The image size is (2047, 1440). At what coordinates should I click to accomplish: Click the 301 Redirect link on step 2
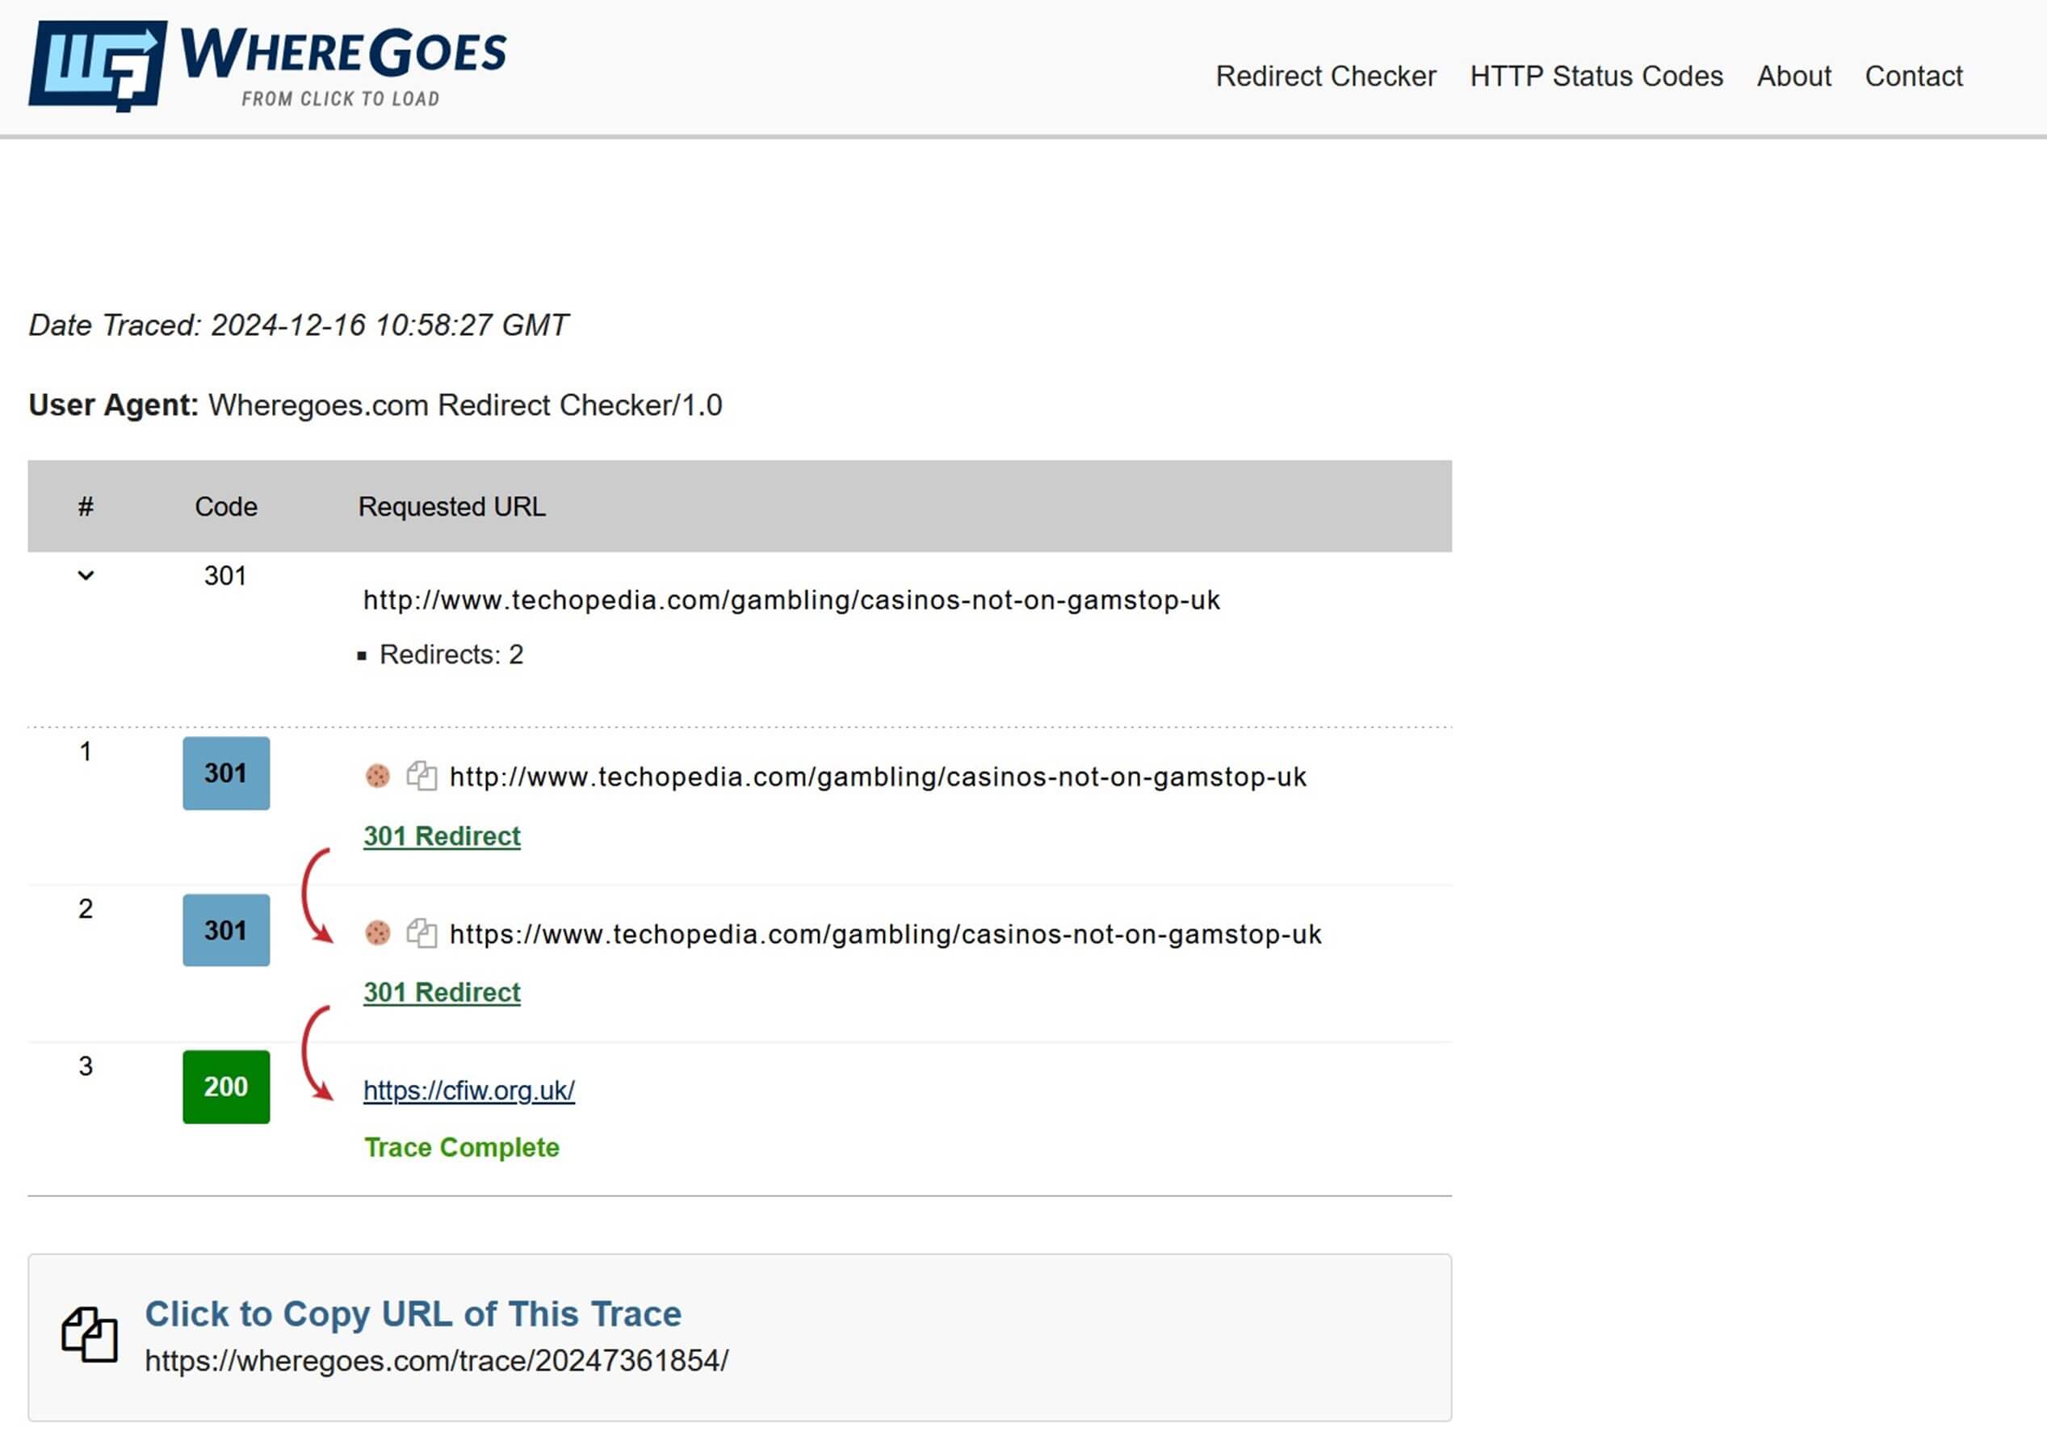tap(439, 991)
